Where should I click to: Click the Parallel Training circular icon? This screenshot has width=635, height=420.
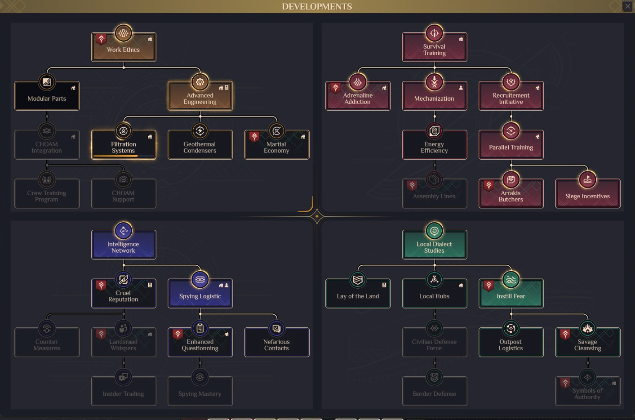511,131
